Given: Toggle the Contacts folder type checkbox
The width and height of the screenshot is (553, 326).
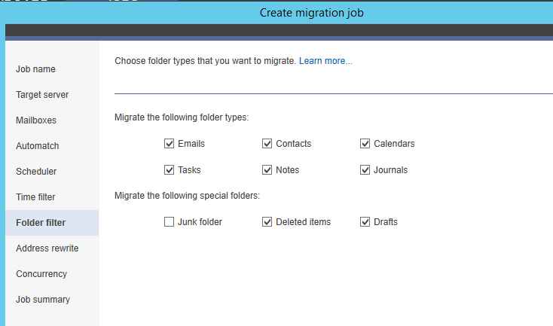Looking at the screenshot, I should pyautogui.click(x=267, y=144).
